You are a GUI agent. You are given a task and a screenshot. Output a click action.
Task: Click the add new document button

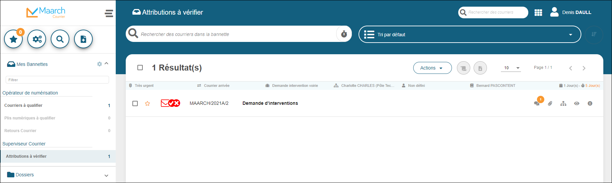click(83, 39)
